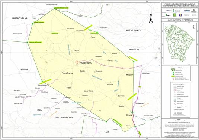Click the green boundary marker at Lagoa do Gravatá
199x140 pixels.
coord(27,43)
